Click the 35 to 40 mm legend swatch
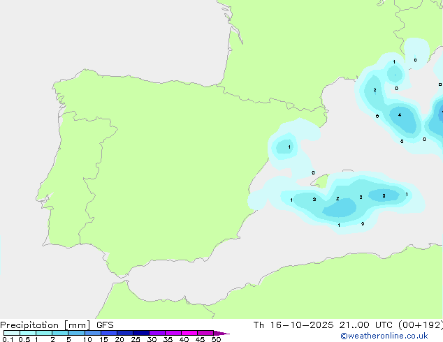The image size is (443, 342). [x=173, y=333]
